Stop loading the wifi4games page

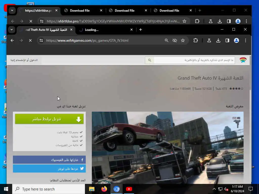[30, 40]
